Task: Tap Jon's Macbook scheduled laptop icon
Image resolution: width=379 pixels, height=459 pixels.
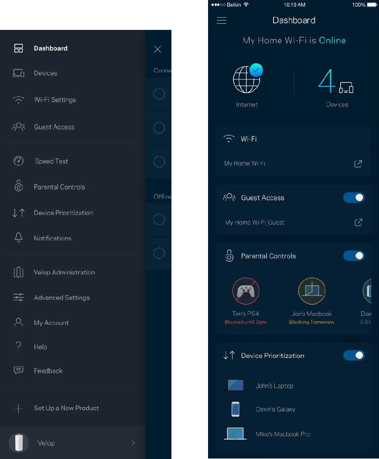Action: click(x=312, y=291)
